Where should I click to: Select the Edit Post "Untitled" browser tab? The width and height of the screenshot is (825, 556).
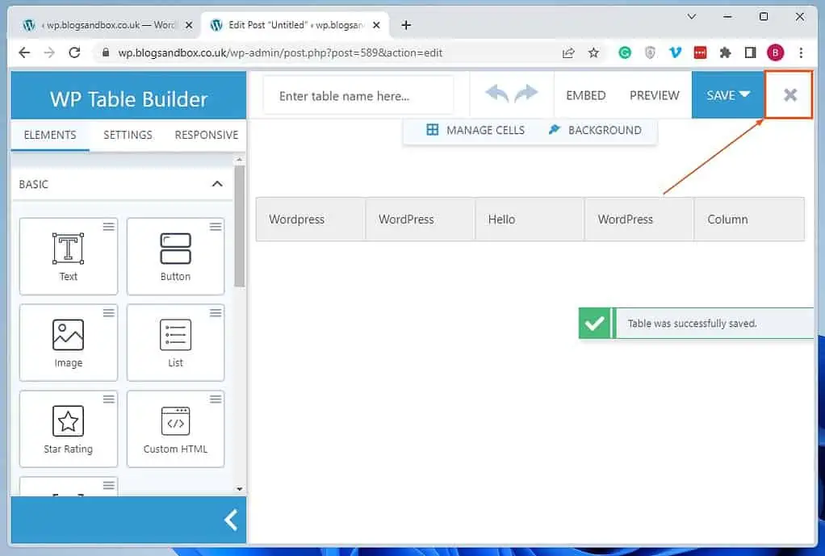click(295, 25)
